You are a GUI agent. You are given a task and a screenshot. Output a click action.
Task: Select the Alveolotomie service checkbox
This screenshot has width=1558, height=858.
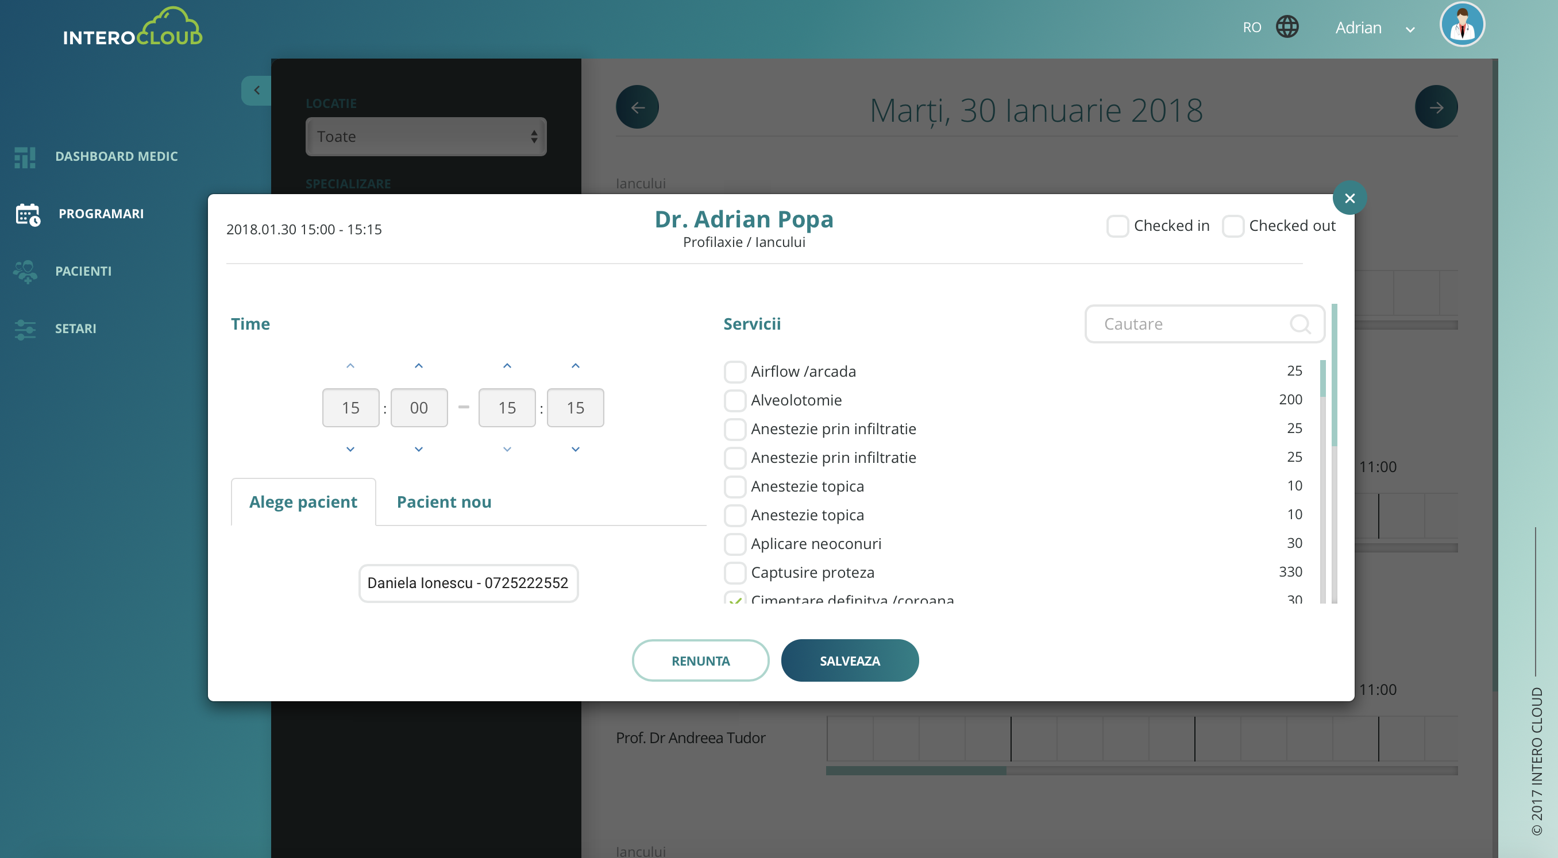point(734,400)
